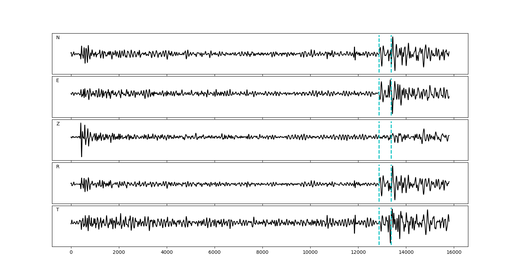Viewport: 520px width, 277px height.
Task: Click the 16000 x-axis tick label
Action: point(454,253)
